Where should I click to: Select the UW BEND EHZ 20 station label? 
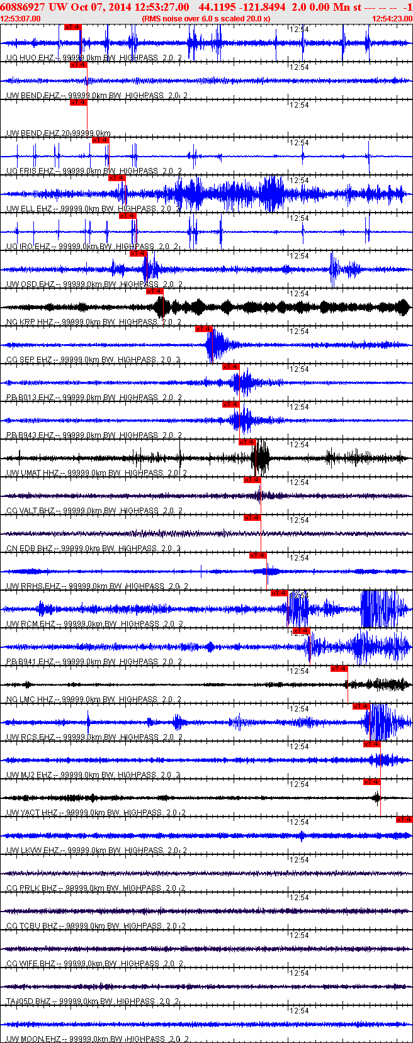[59, 133]
